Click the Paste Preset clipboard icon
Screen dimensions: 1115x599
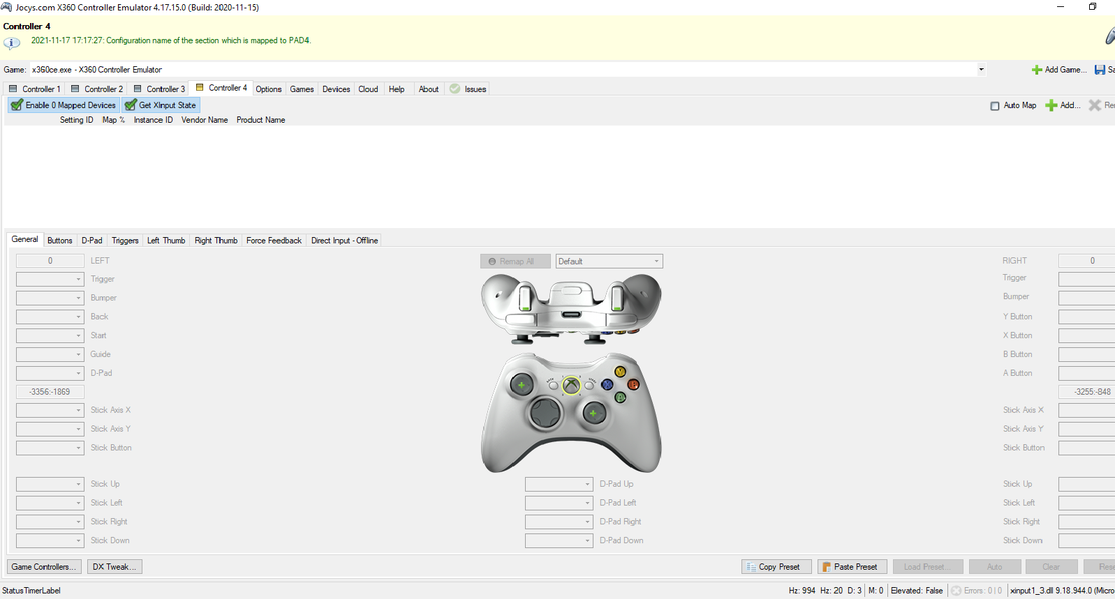click(x=826, y=567)
